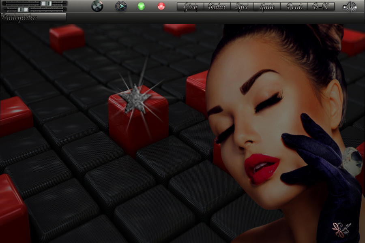Screen dimensions: 365x243
Task: Click the bow watermark logo
Action: [341, 230]
